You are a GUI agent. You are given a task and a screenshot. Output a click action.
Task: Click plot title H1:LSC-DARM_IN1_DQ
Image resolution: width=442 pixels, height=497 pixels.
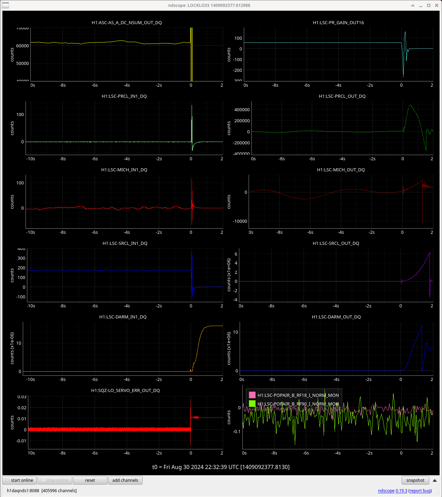pos(123,317)
